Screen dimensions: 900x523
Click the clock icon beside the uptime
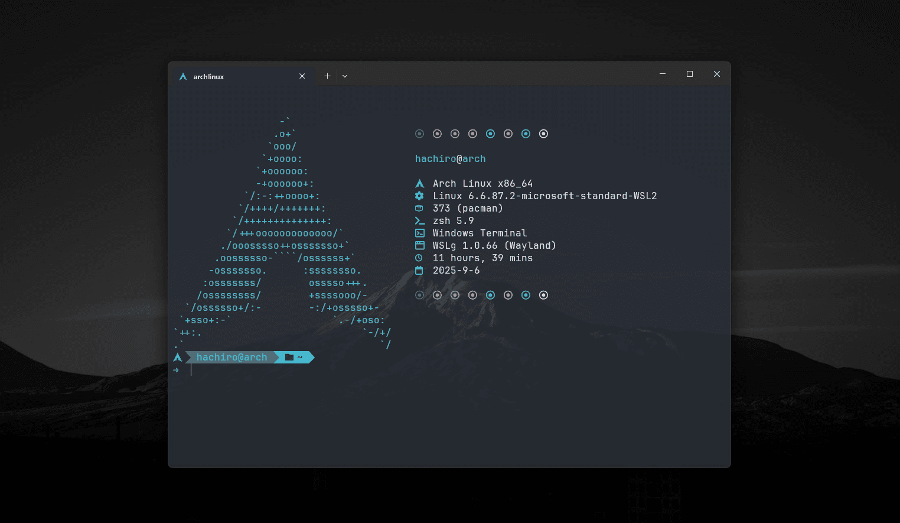[419, 258]
